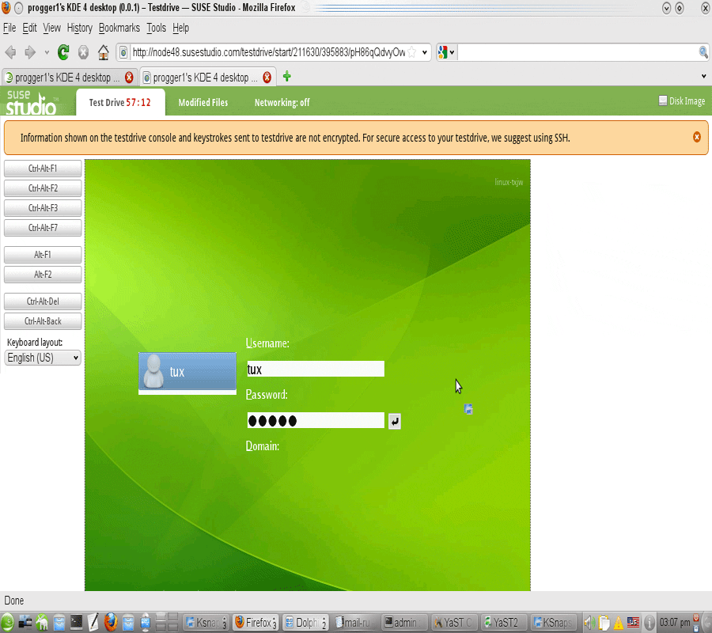Click the Show Desktop icon in the panel
The image size is (712, 633).
[x=25, y=622]
